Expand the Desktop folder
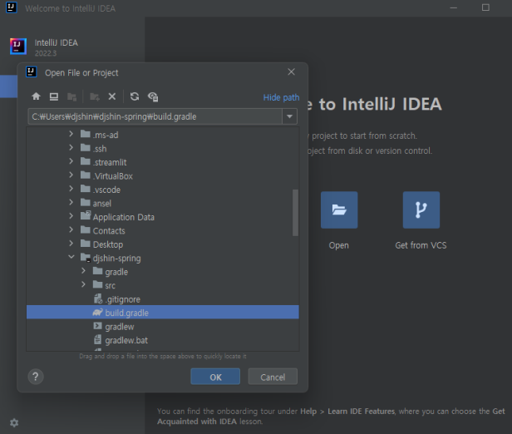This screenshot has height=434, width=512. pos(71,244)
